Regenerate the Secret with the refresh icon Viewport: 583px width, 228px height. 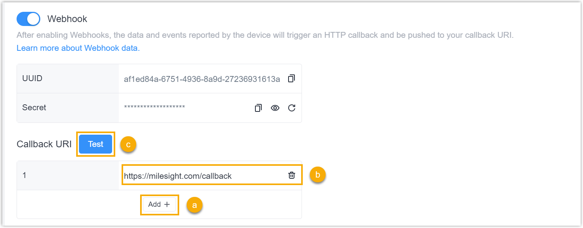pos(292,108)
